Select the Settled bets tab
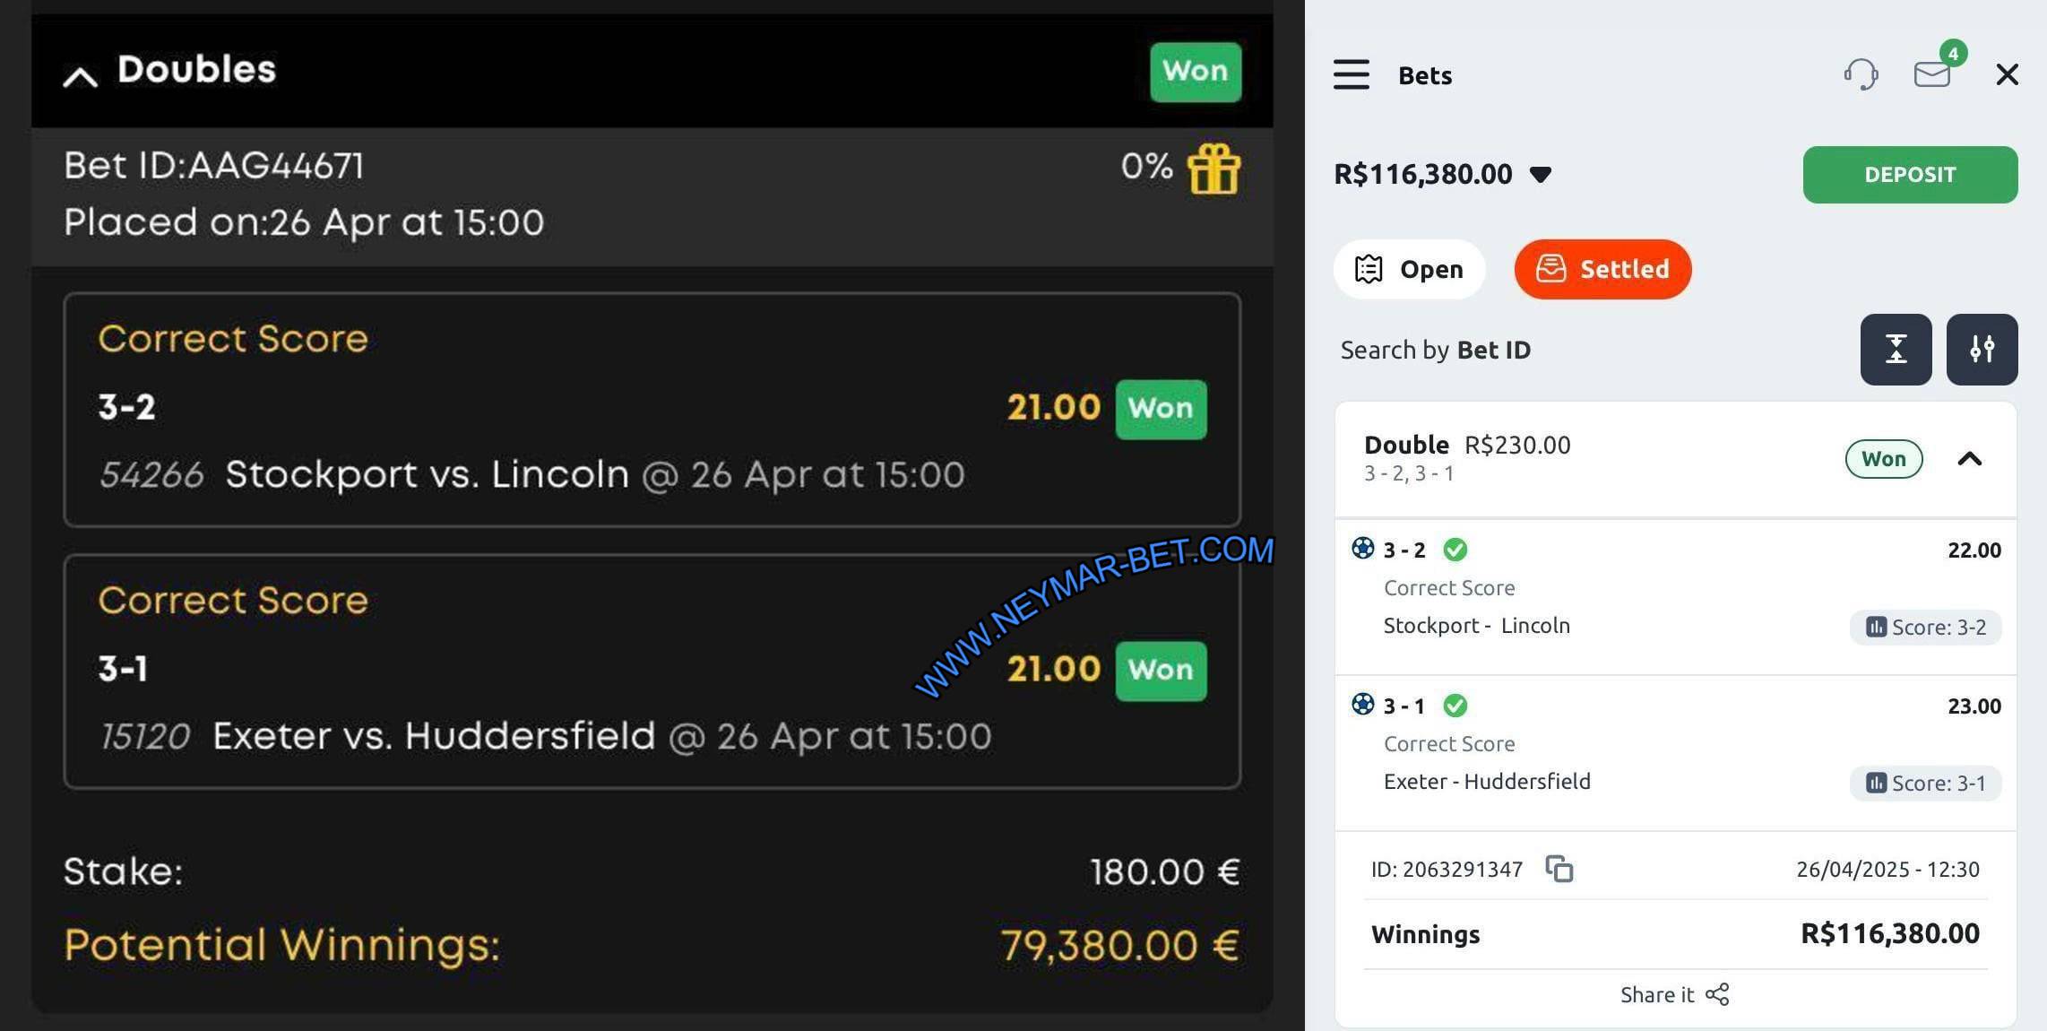Image resolution: width=2047 pixels, height=1031 pixels. pos(1602,269)
